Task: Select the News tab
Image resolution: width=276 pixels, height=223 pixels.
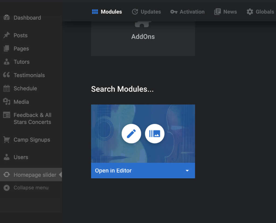Action: point(225,12)
